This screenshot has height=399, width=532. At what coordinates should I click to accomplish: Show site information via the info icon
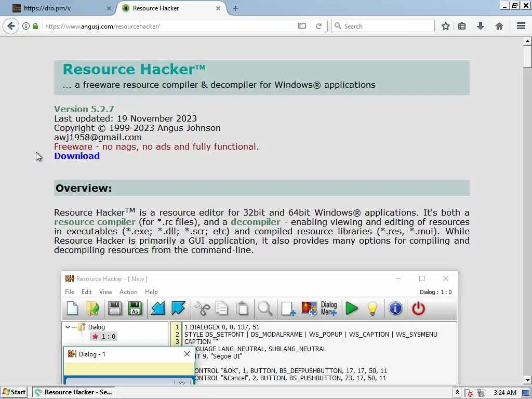tap(26, 26)
